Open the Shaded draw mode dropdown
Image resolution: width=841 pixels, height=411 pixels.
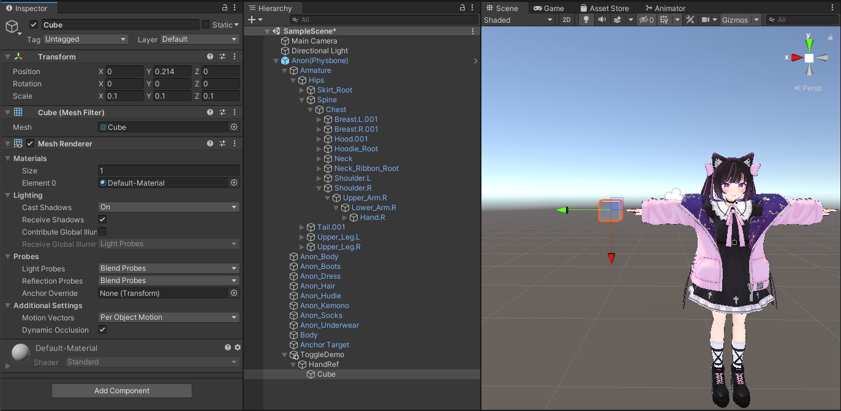point(518,20)
